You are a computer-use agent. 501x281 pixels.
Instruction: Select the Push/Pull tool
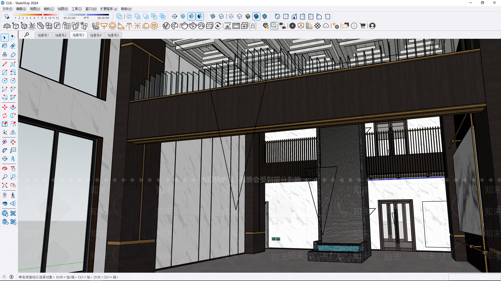(13, 107)
